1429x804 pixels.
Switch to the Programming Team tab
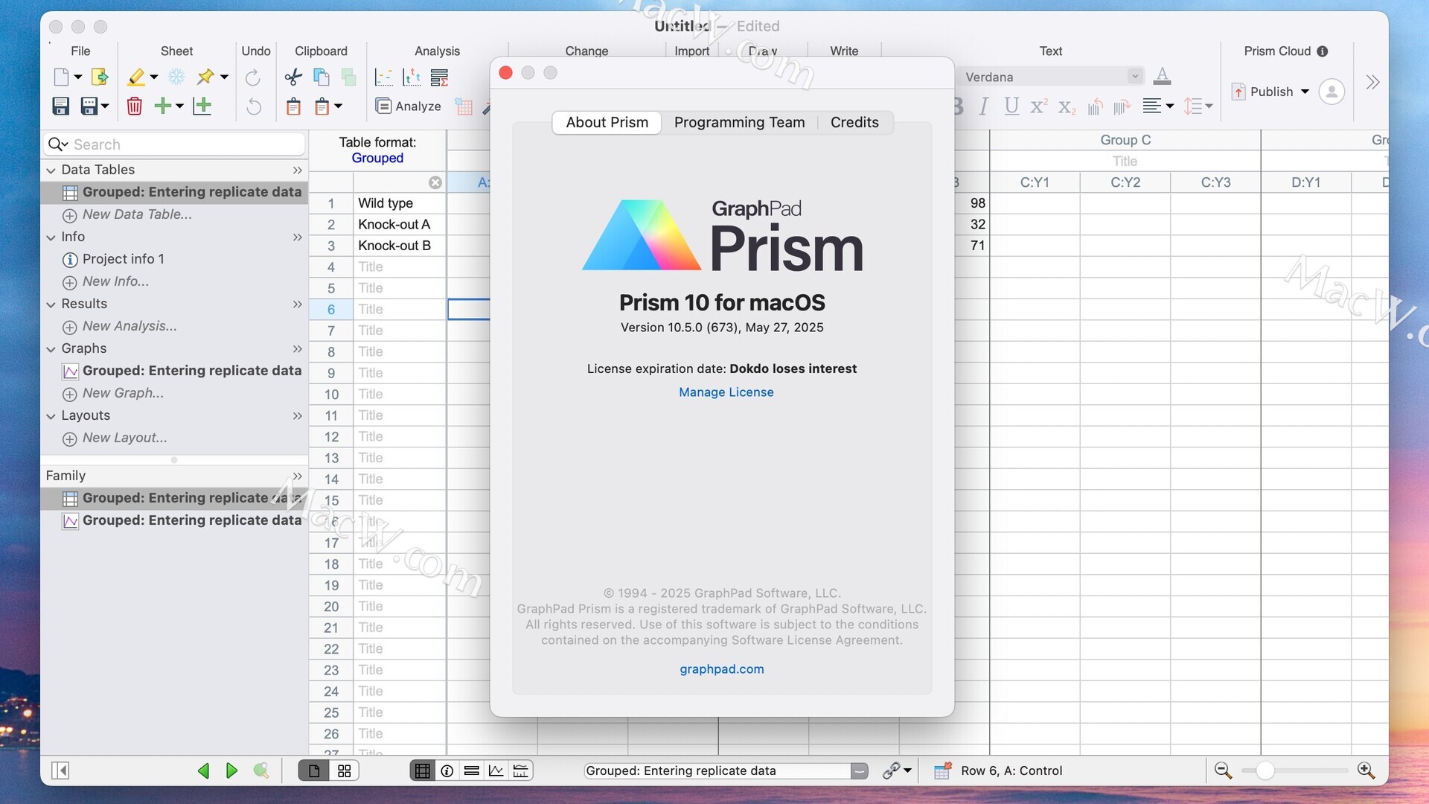click(x=739, y=122)
